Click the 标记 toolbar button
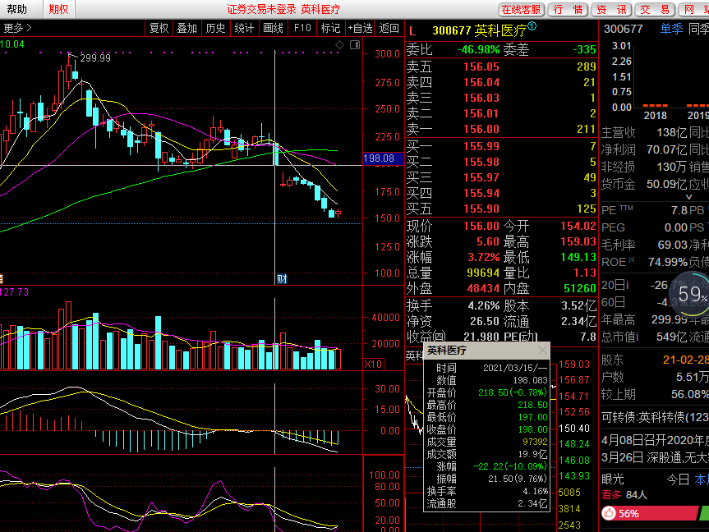Image resolution: width=709 pixels, height=532 pixels. (330, 28)
